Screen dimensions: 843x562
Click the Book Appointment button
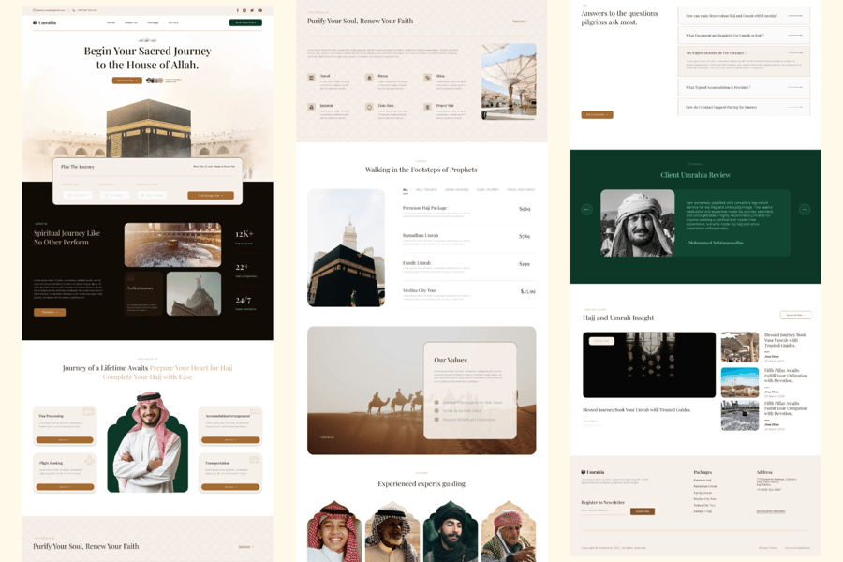point(245,22)
